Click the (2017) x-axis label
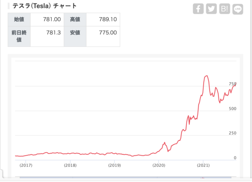This screenshot has width=252, height=182. 26,166
